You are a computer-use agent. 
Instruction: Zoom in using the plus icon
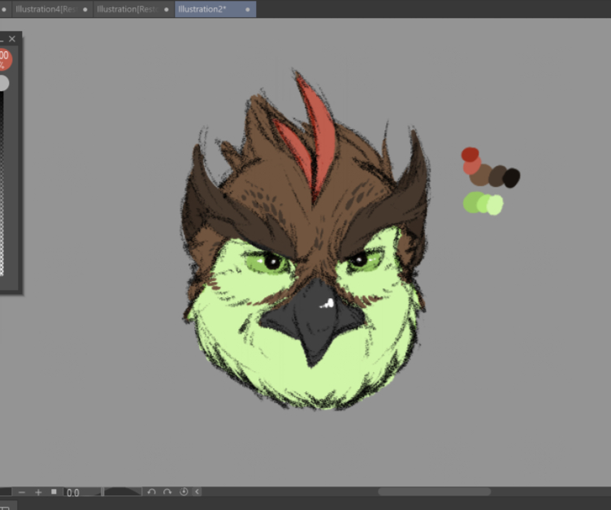tap(38, 492)
